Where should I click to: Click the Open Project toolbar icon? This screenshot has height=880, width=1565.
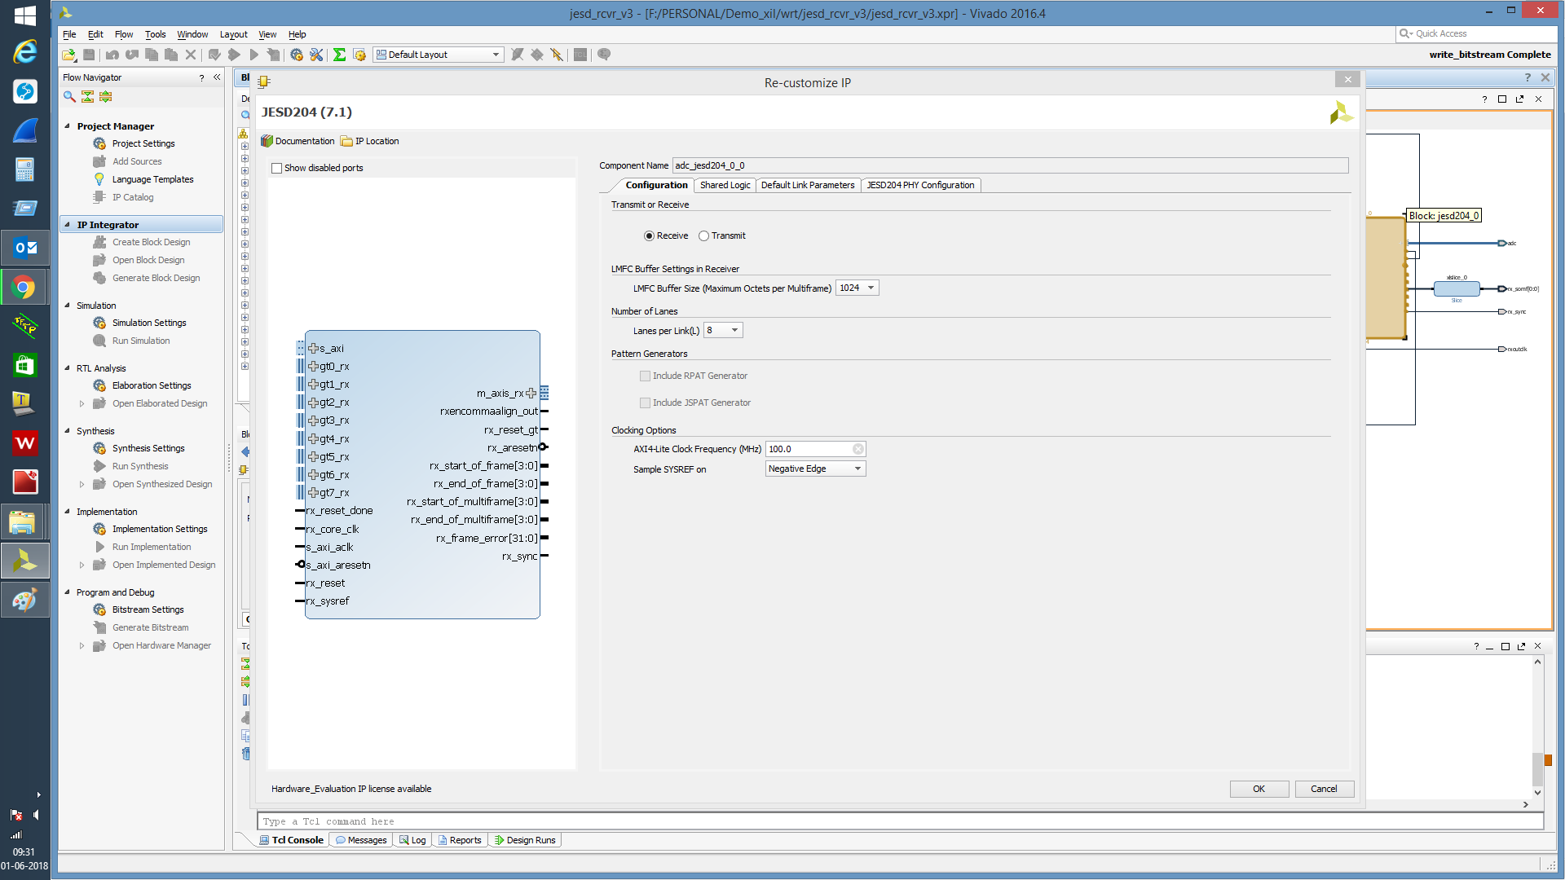click(68, 55)
